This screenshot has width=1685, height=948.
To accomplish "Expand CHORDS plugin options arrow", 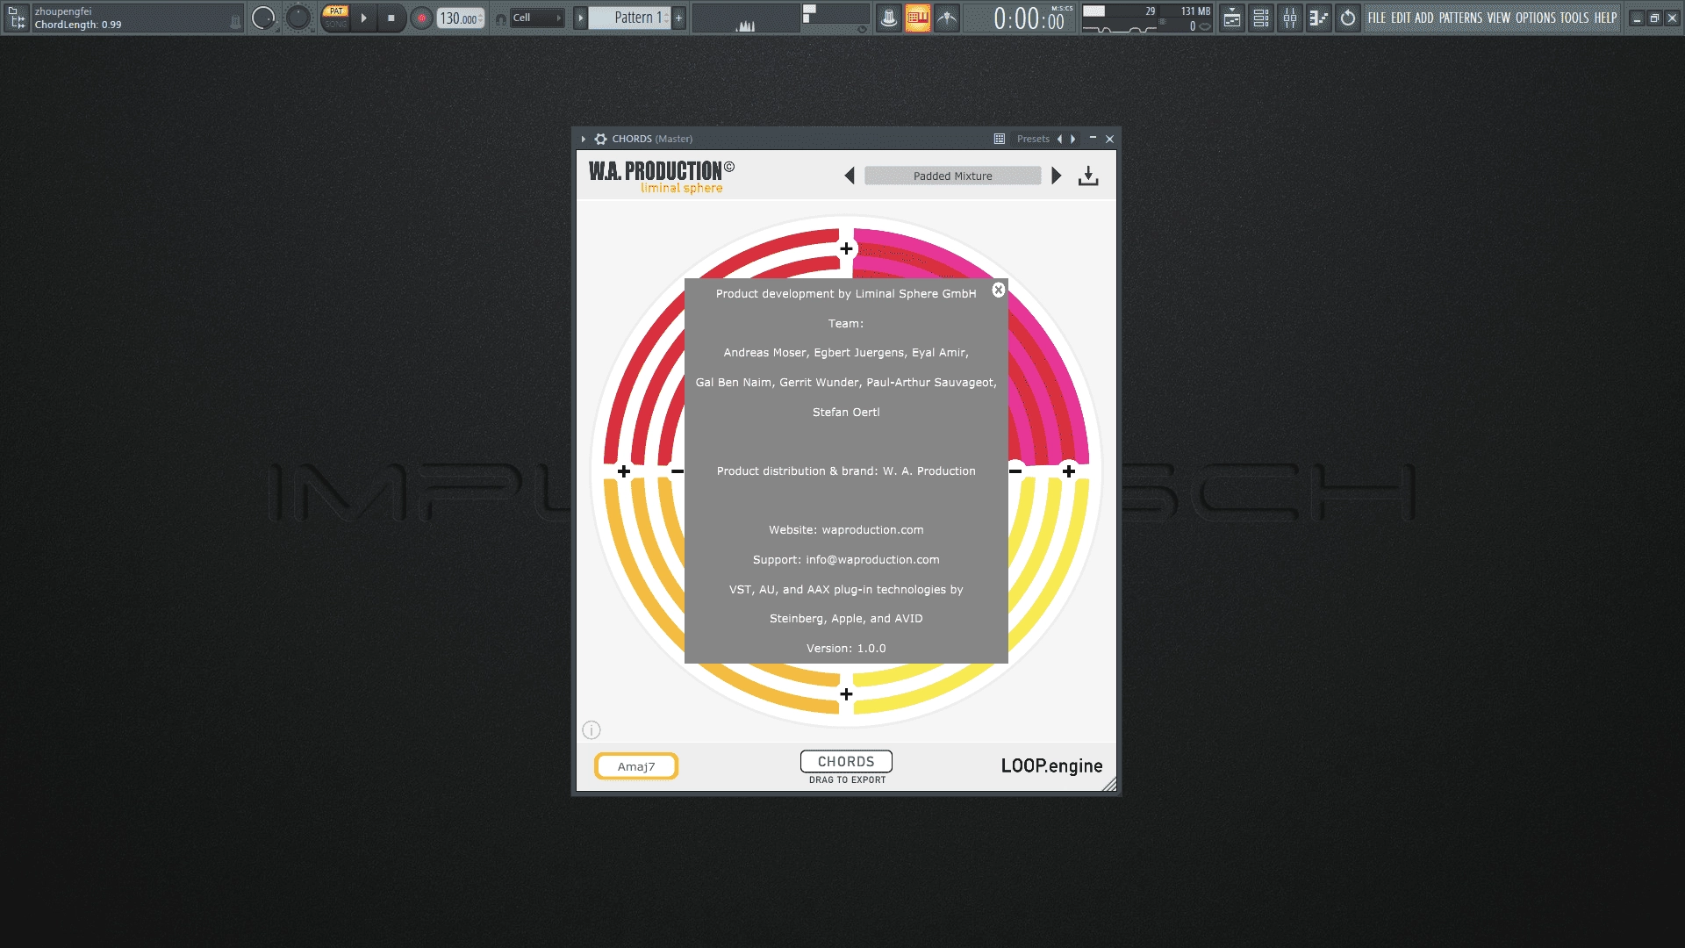I will (583, 139).
